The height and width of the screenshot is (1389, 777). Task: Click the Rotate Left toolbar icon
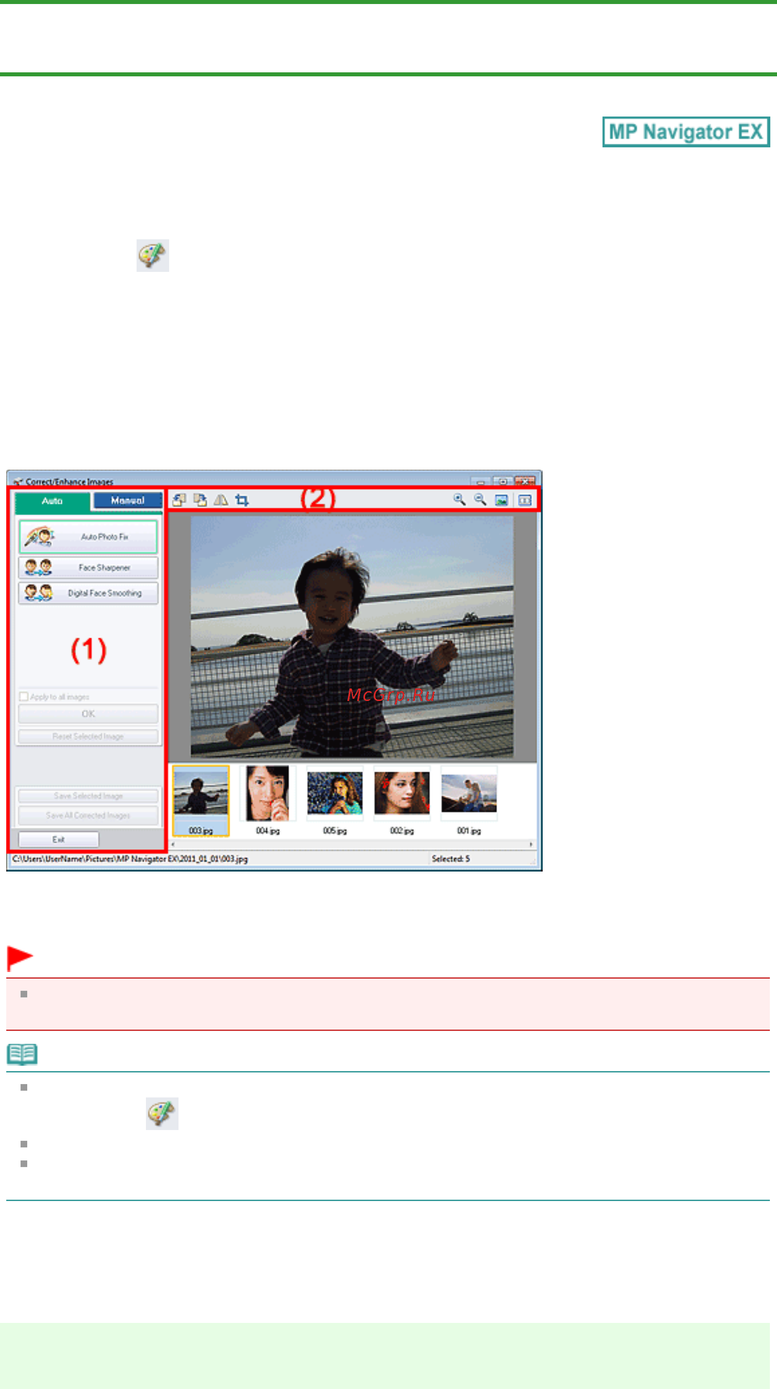[x=179, y=500]
